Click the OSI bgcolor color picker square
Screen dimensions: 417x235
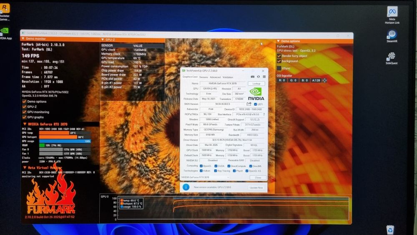(x=324, y=81)
